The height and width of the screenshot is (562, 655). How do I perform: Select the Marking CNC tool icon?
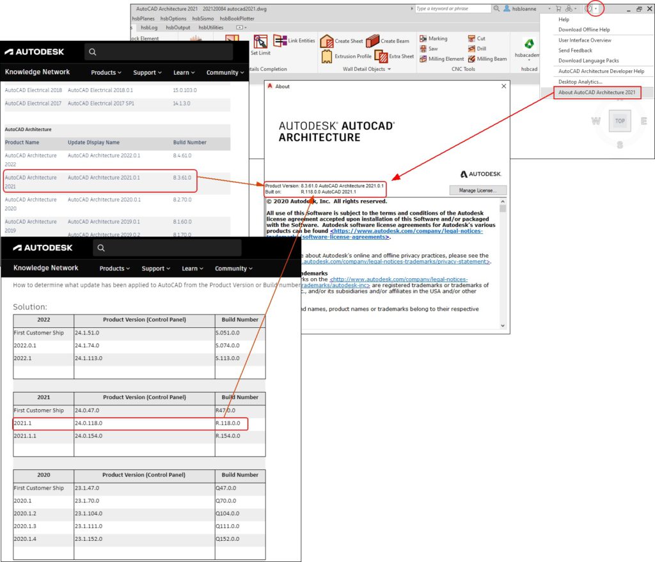click(423, 38)
